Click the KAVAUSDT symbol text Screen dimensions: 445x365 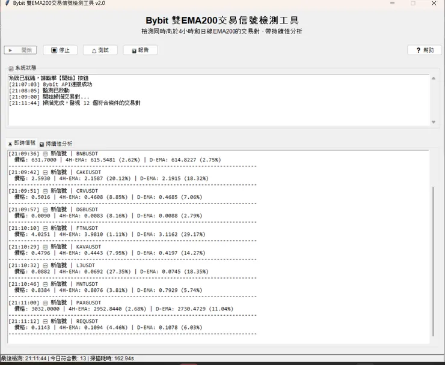point(88,247)
